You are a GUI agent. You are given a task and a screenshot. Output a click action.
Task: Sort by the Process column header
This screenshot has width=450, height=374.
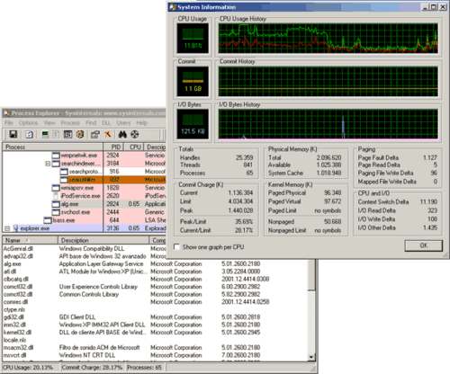point(53,147)
